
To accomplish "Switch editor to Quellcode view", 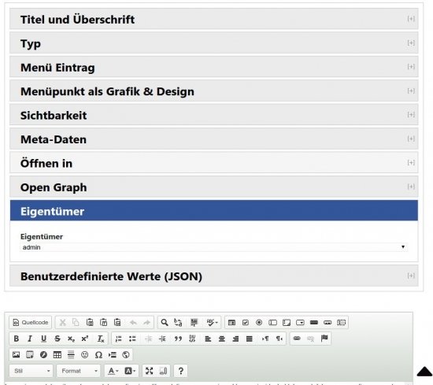I will pos(31,322).
